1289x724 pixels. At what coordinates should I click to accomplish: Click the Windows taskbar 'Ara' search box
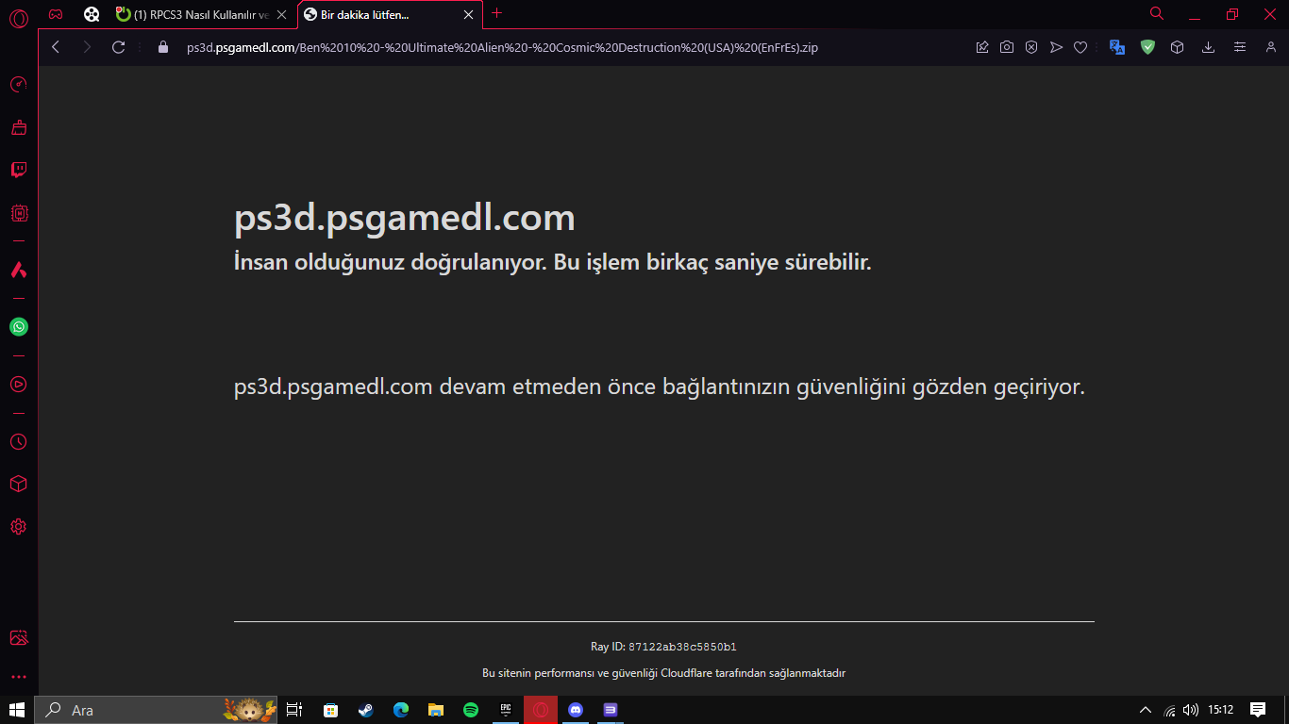click(157, 710)
